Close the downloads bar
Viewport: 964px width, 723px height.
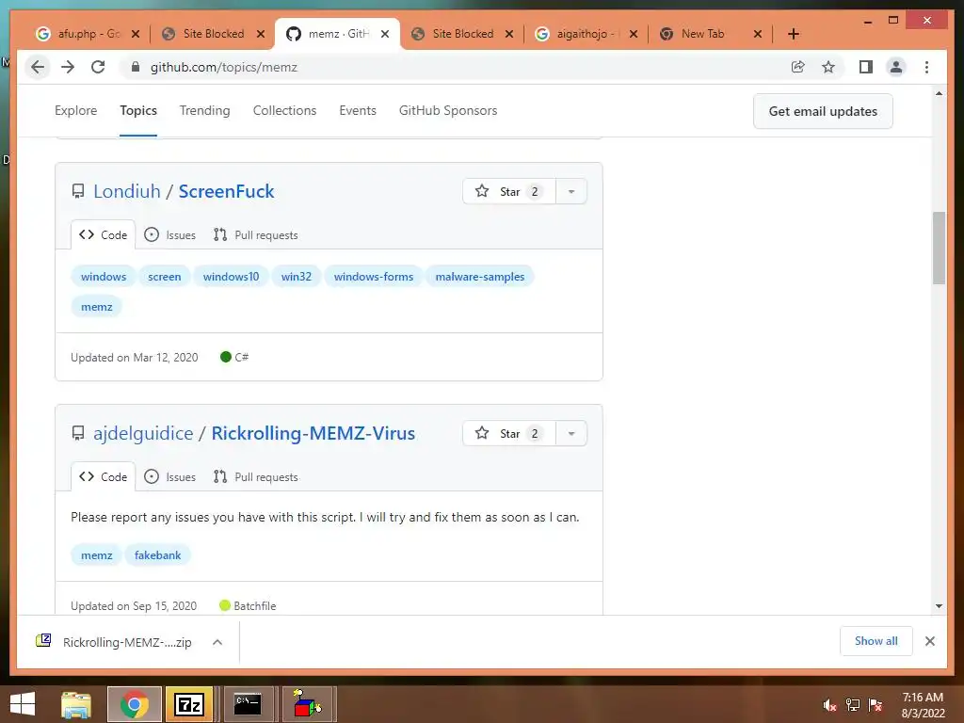coord(930,641)
